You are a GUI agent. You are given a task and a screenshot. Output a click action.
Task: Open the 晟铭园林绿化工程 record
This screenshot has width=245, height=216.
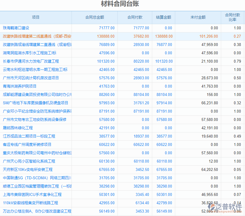coord(19,128)
